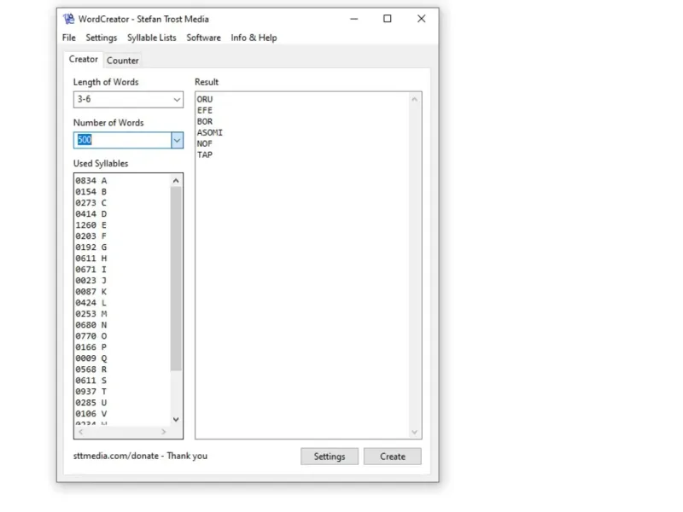
Task: Open the Info & Help menu
Action: pos(254,38)
